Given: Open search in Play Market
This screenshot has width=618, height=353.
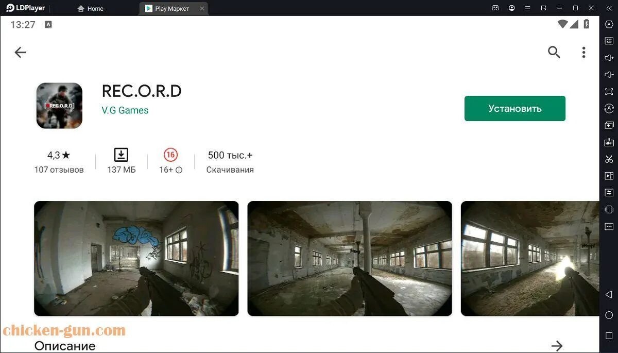Looking at the screenshot, I should coord(554,52).
